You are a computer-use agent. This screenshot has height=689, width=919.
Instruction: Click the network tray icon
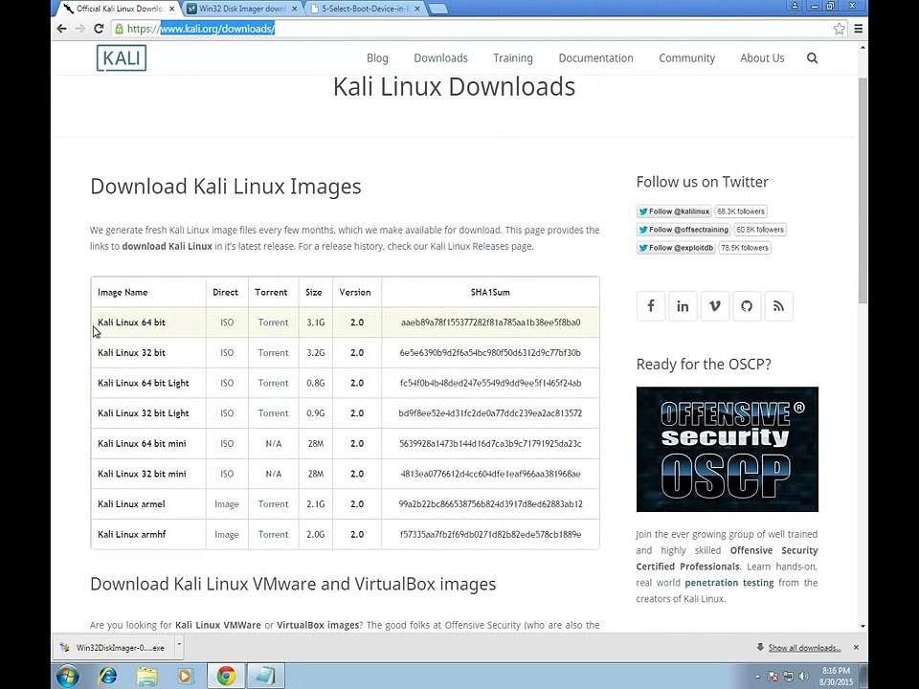pyautogui.click(x=788, y=677)
